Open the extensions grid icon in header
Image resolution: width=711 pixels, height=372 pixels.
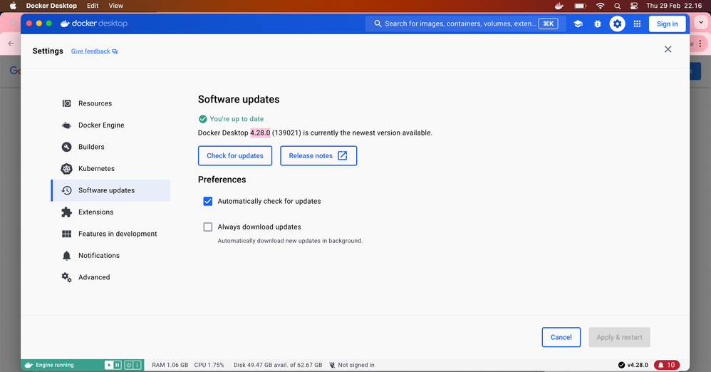[x=637, y=24]
